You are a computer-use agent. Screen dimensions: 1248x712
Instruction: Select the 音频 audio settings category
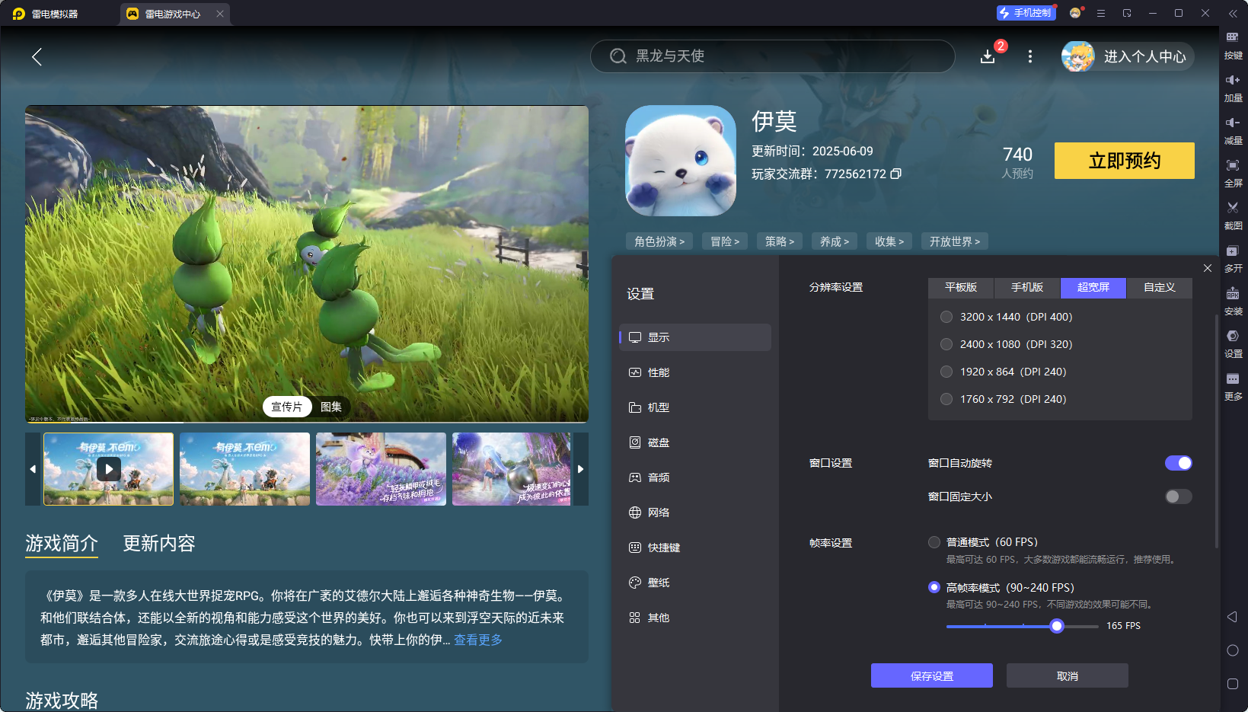pos(659,477)
